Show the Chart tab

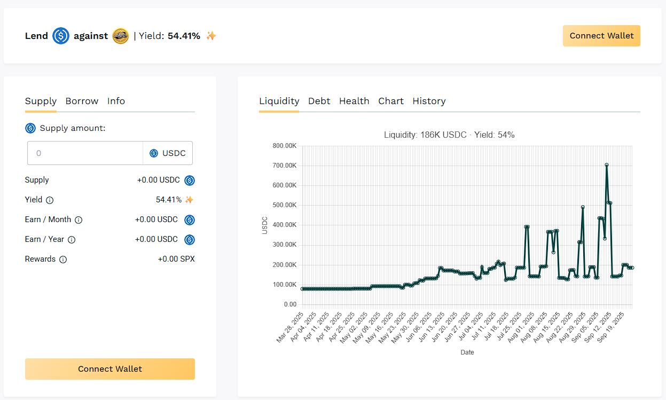(391, 101)
